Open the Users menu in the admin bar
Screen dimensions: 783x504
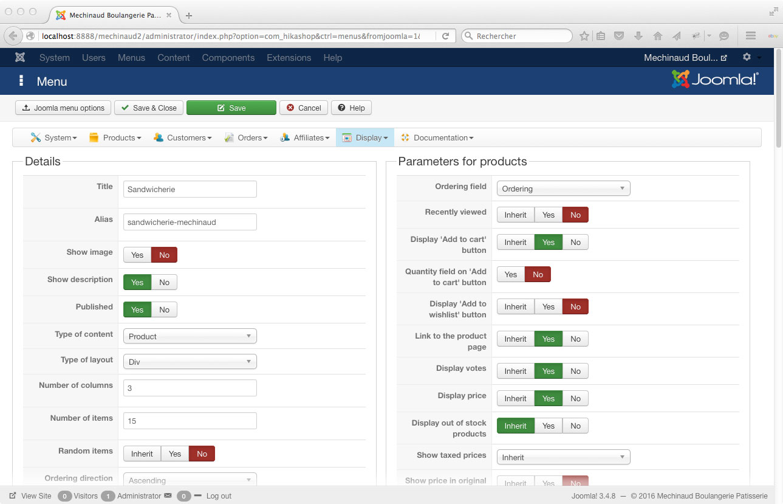[x=94, y=58]
